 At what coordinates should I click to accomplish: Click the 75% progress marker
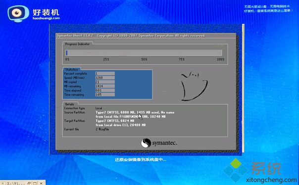coord(182,59)
